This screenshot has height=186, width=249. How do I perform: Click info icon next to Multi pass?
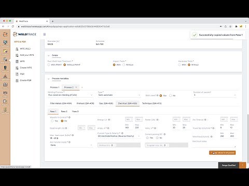(x=157, y=95)
